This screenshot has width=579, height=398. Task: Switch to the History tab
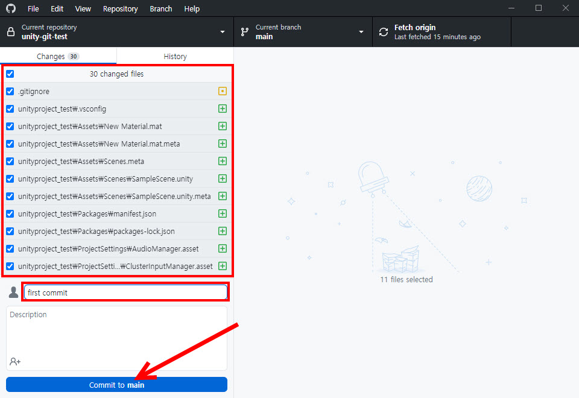coord(175,56)
